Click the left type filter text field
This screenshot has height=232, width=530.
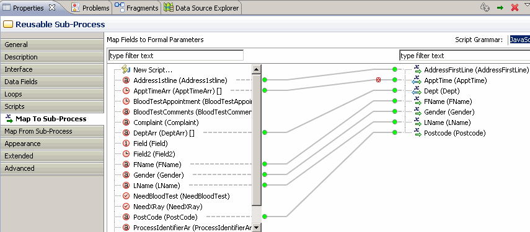(x=176, y=55)
